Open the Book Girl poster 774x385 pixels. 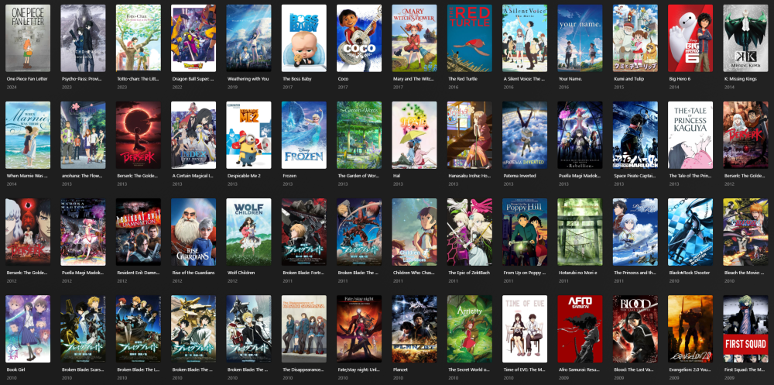click(x=28, y=328)
